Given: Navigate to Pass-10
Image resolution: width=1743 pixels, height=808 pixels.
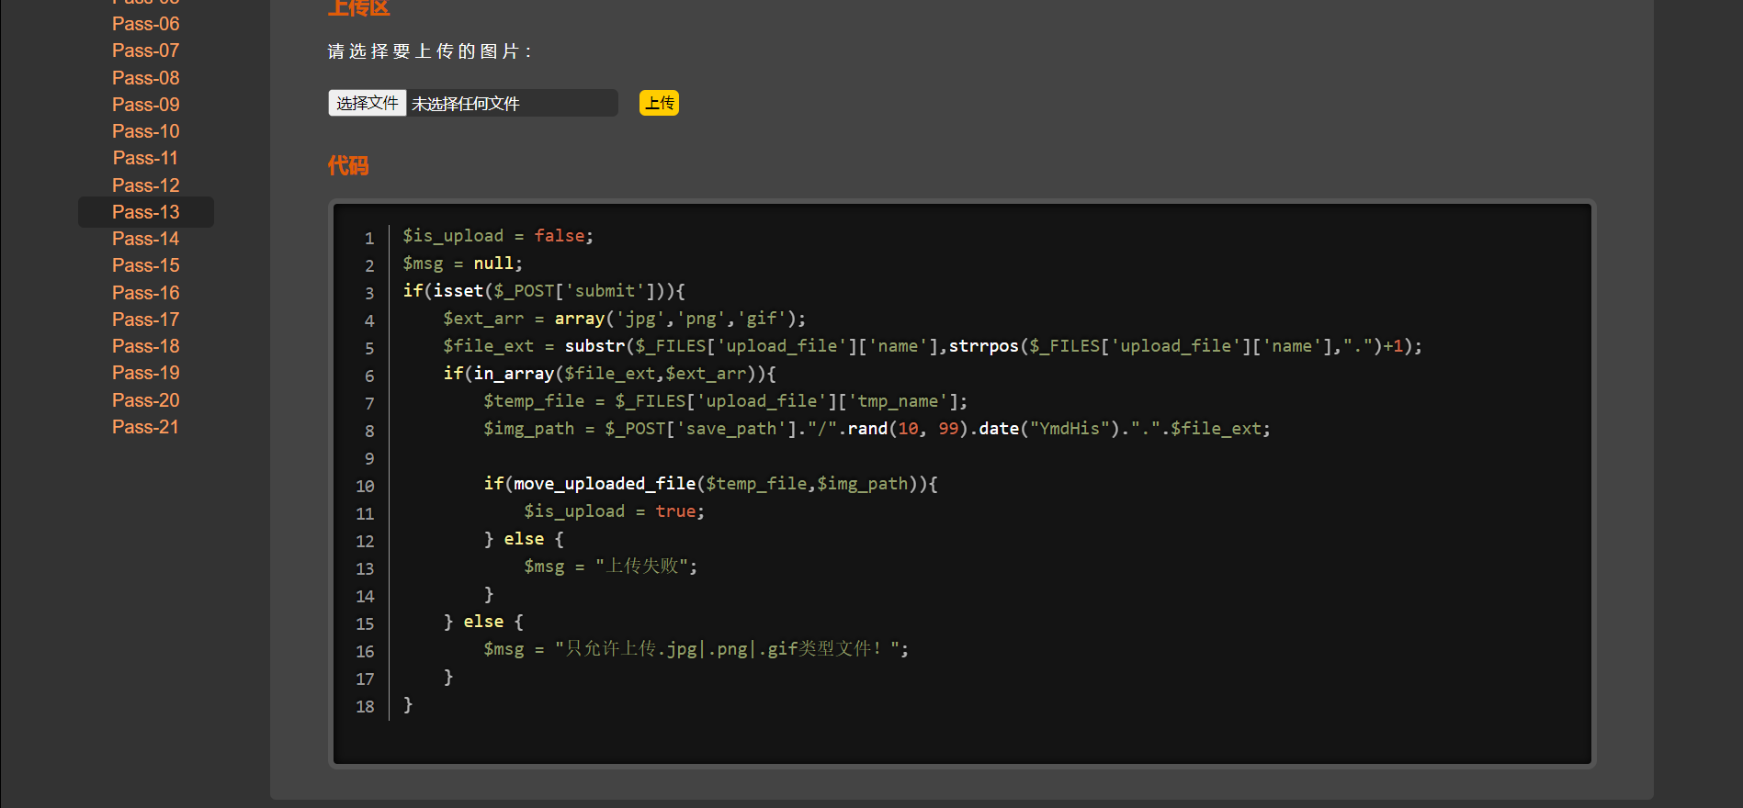Looking at the screenshot, I should tap(145, 131).
